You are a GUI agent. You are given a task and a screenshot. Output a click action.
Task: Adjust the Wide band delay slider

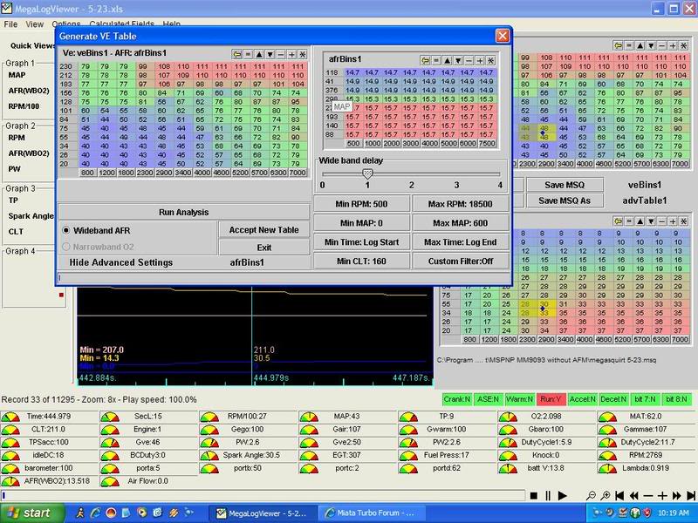[x=368, y=173]
